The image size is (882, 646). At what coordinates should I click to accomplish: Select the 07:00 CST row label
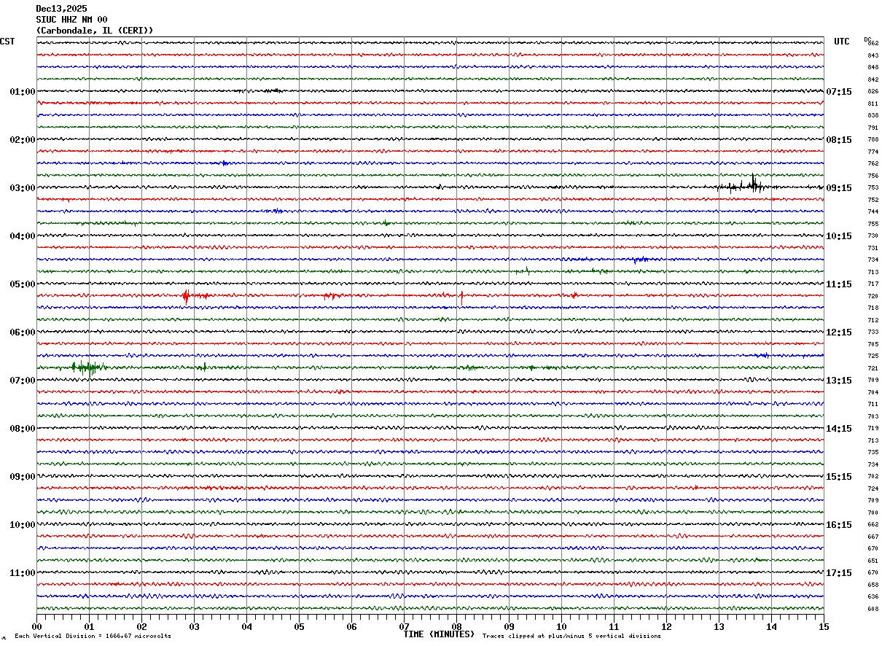(22, 381)
